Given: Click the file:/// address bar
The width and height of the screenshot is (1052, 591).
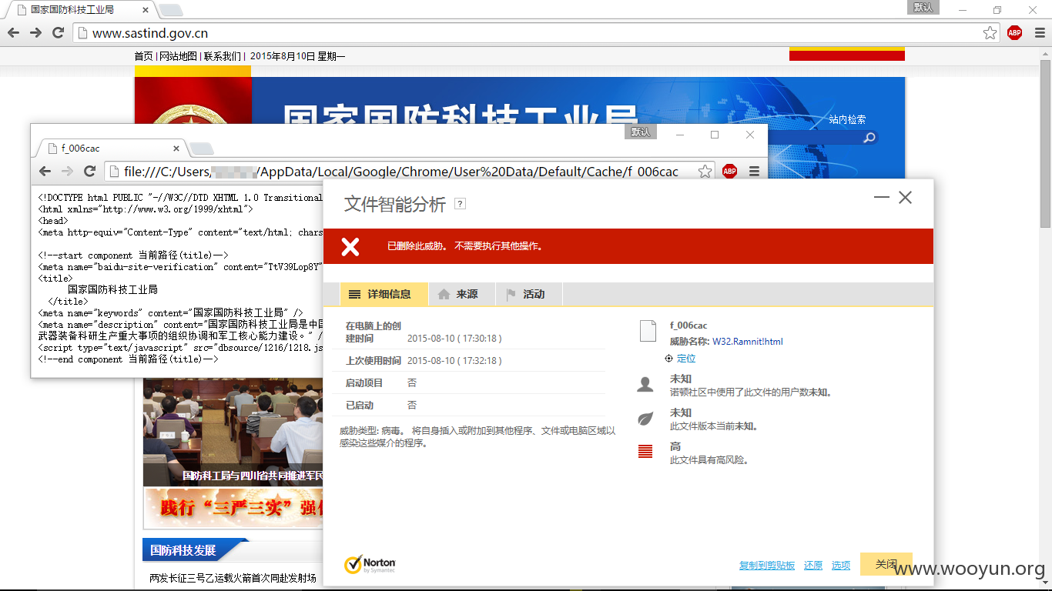Looking at the screenshot, I should click(410, 172).
